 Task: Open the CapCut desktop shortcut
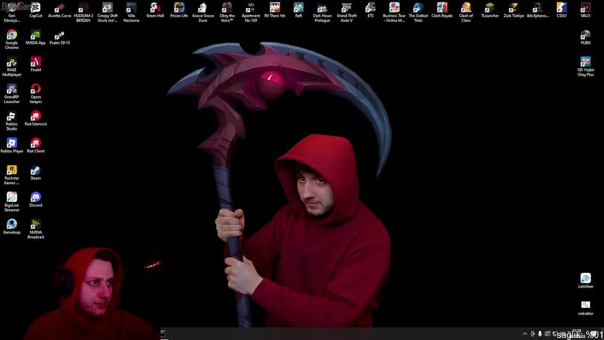[36, 10]
